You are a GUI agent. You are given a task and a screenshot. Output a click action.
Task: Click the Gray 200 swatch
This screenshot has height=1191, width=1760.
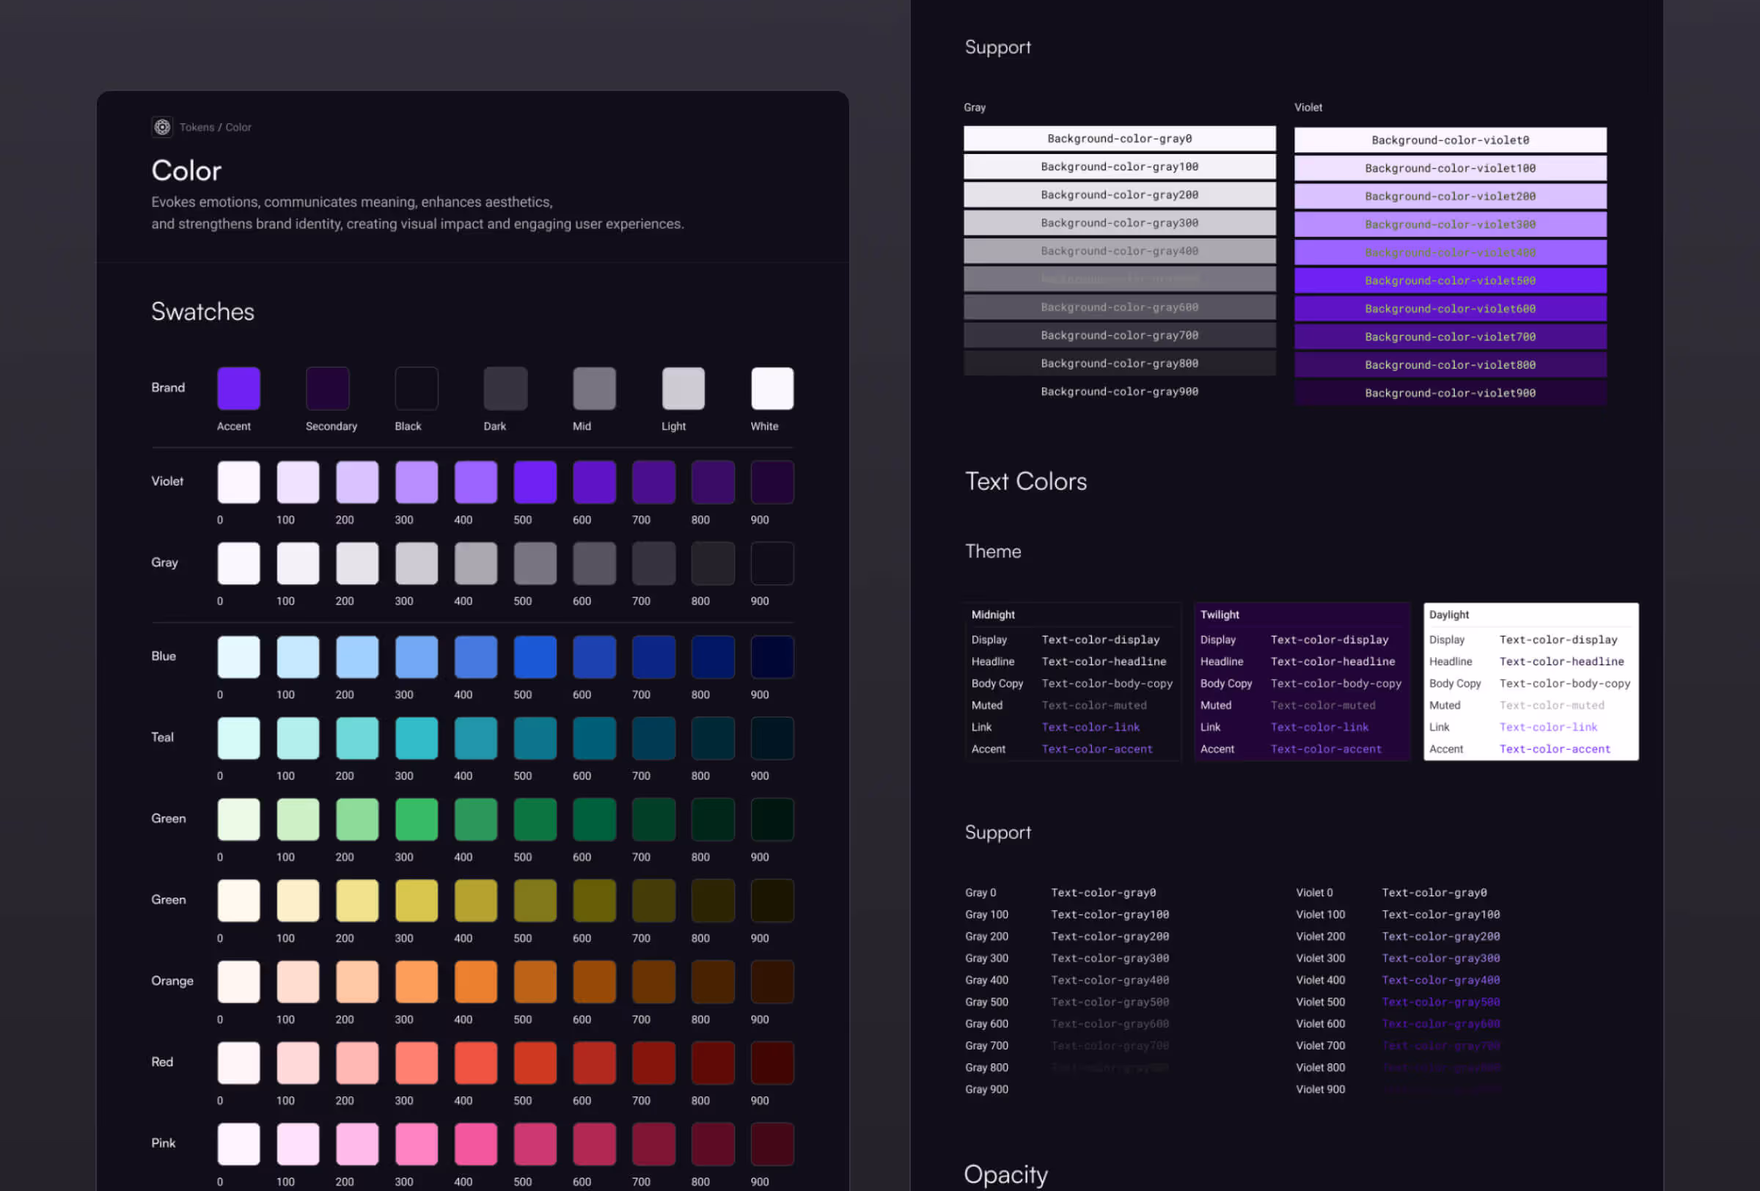click(356, 563)
